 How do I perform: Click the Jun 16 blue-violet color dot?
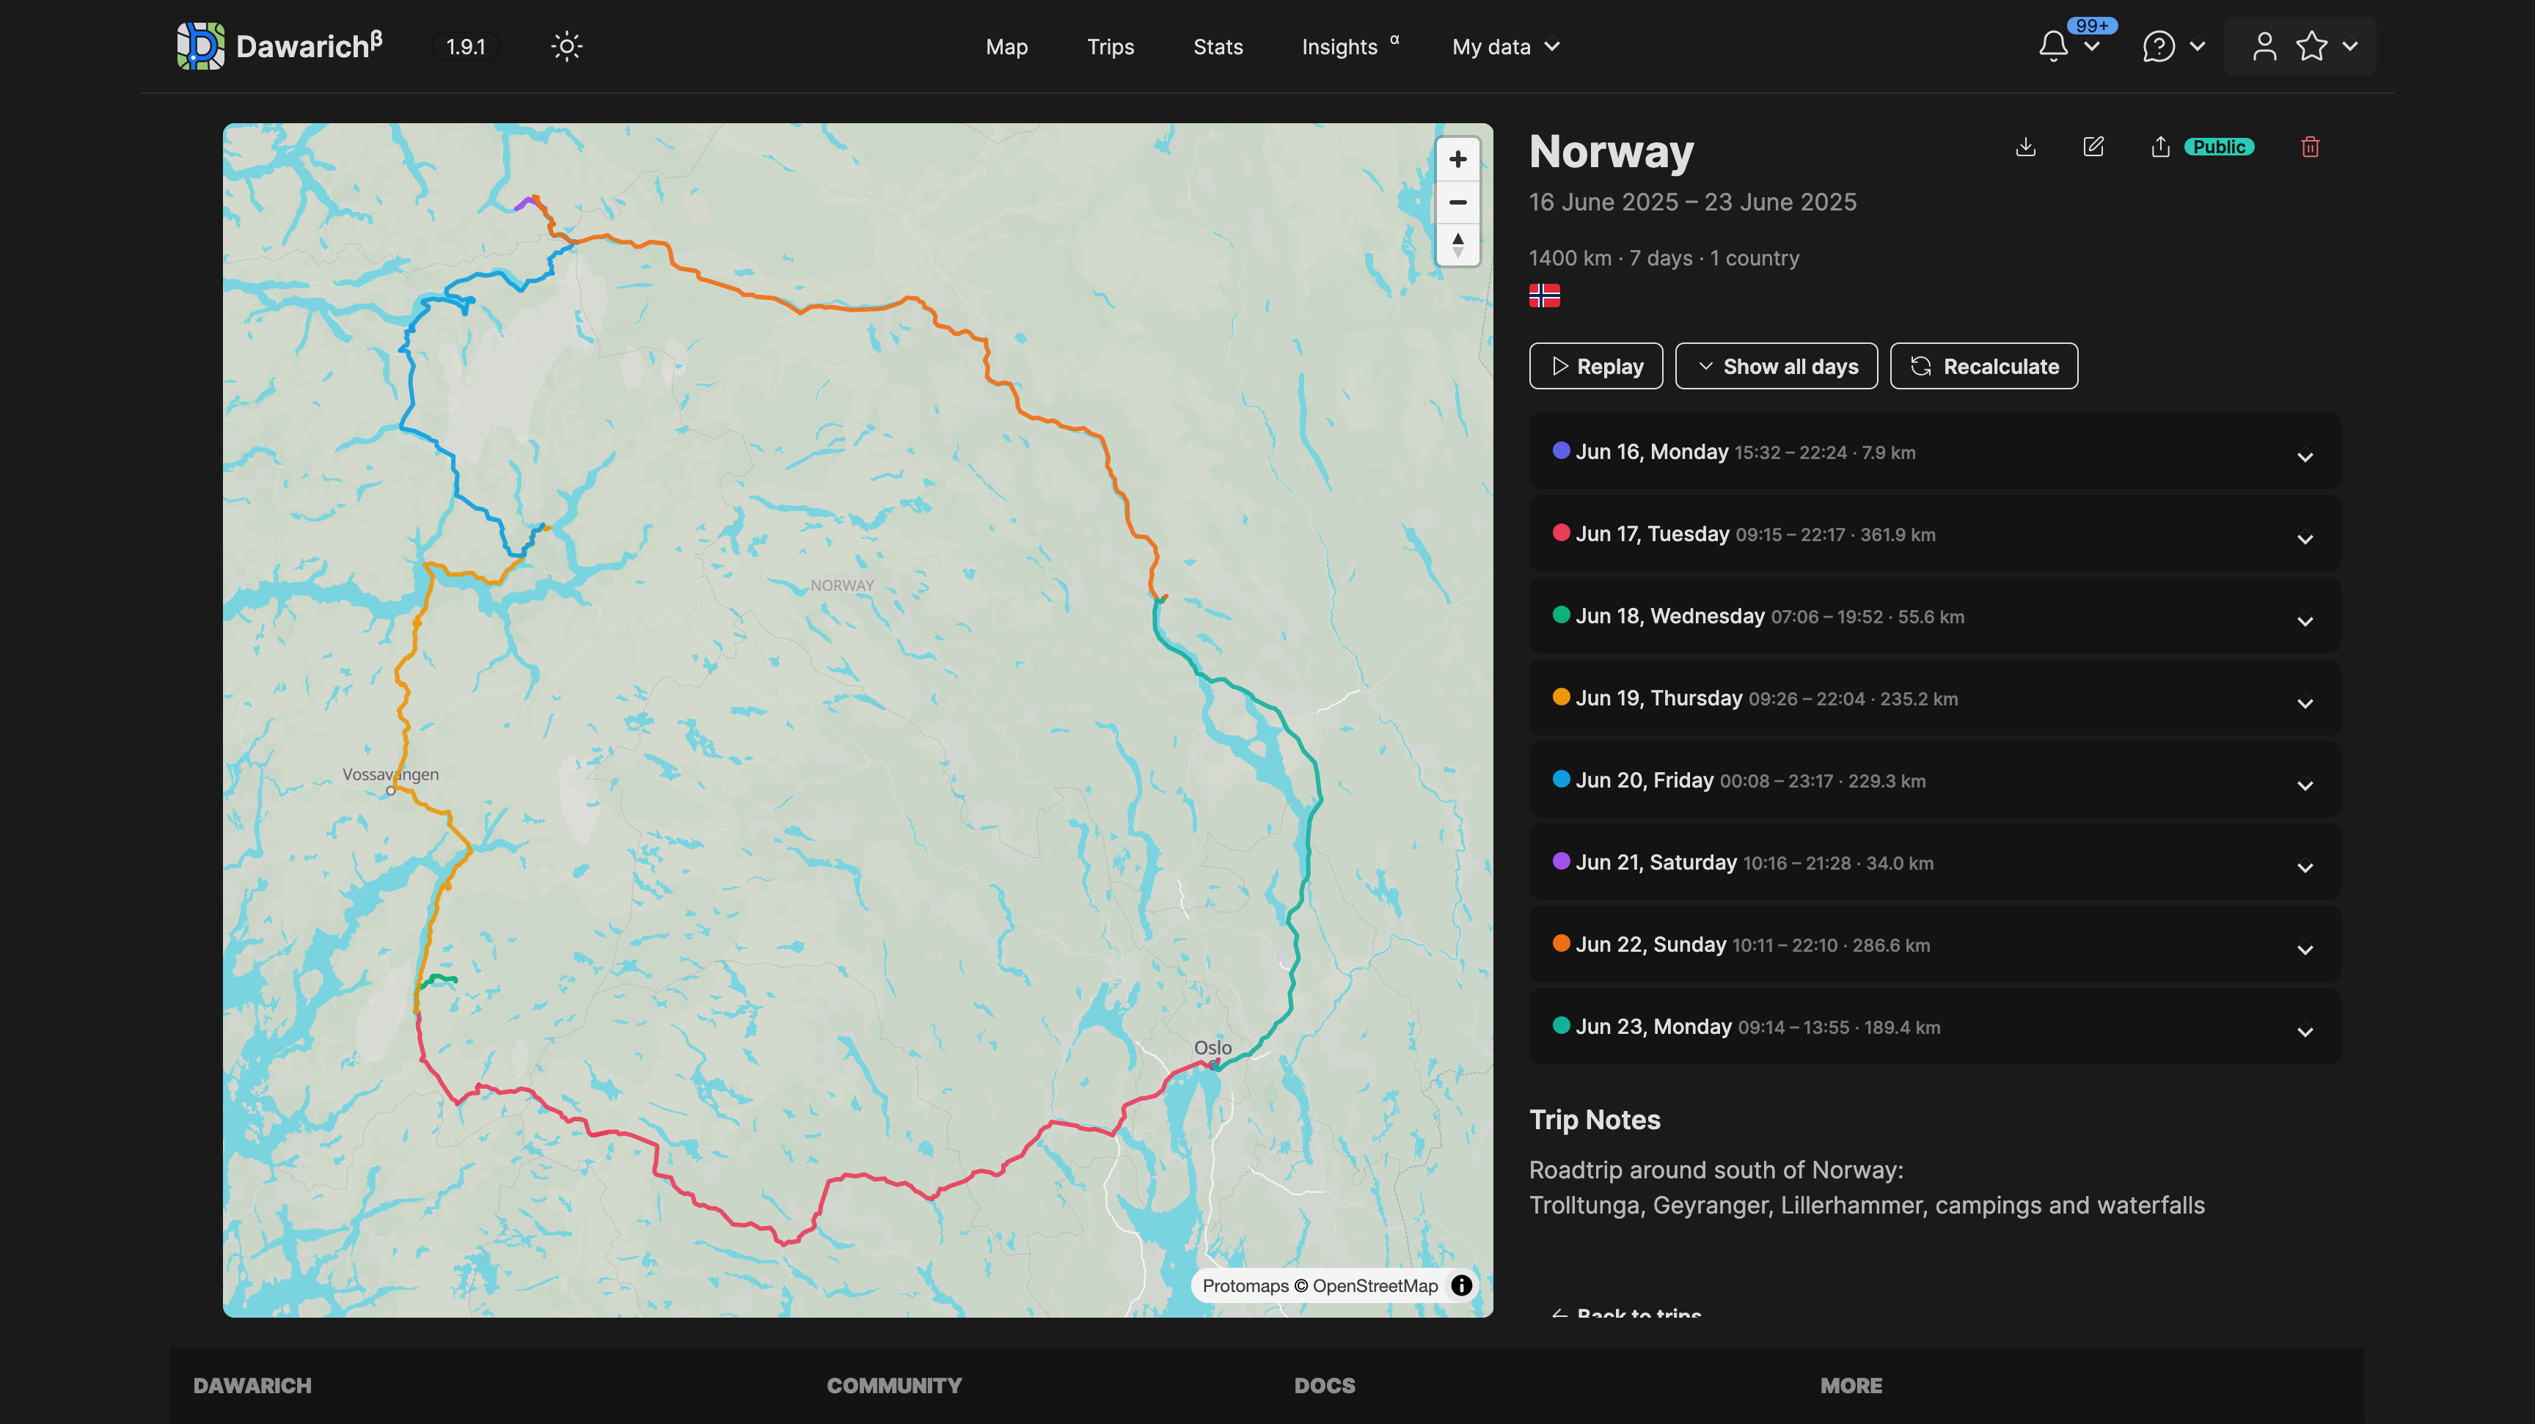point(1561,450)
